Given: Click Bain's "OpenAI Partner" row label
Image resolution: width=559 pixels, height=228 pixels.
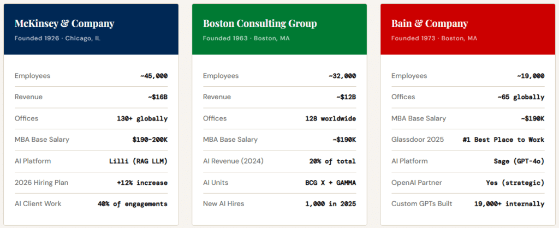Looking at the screenshot, I should click(418, 182).
